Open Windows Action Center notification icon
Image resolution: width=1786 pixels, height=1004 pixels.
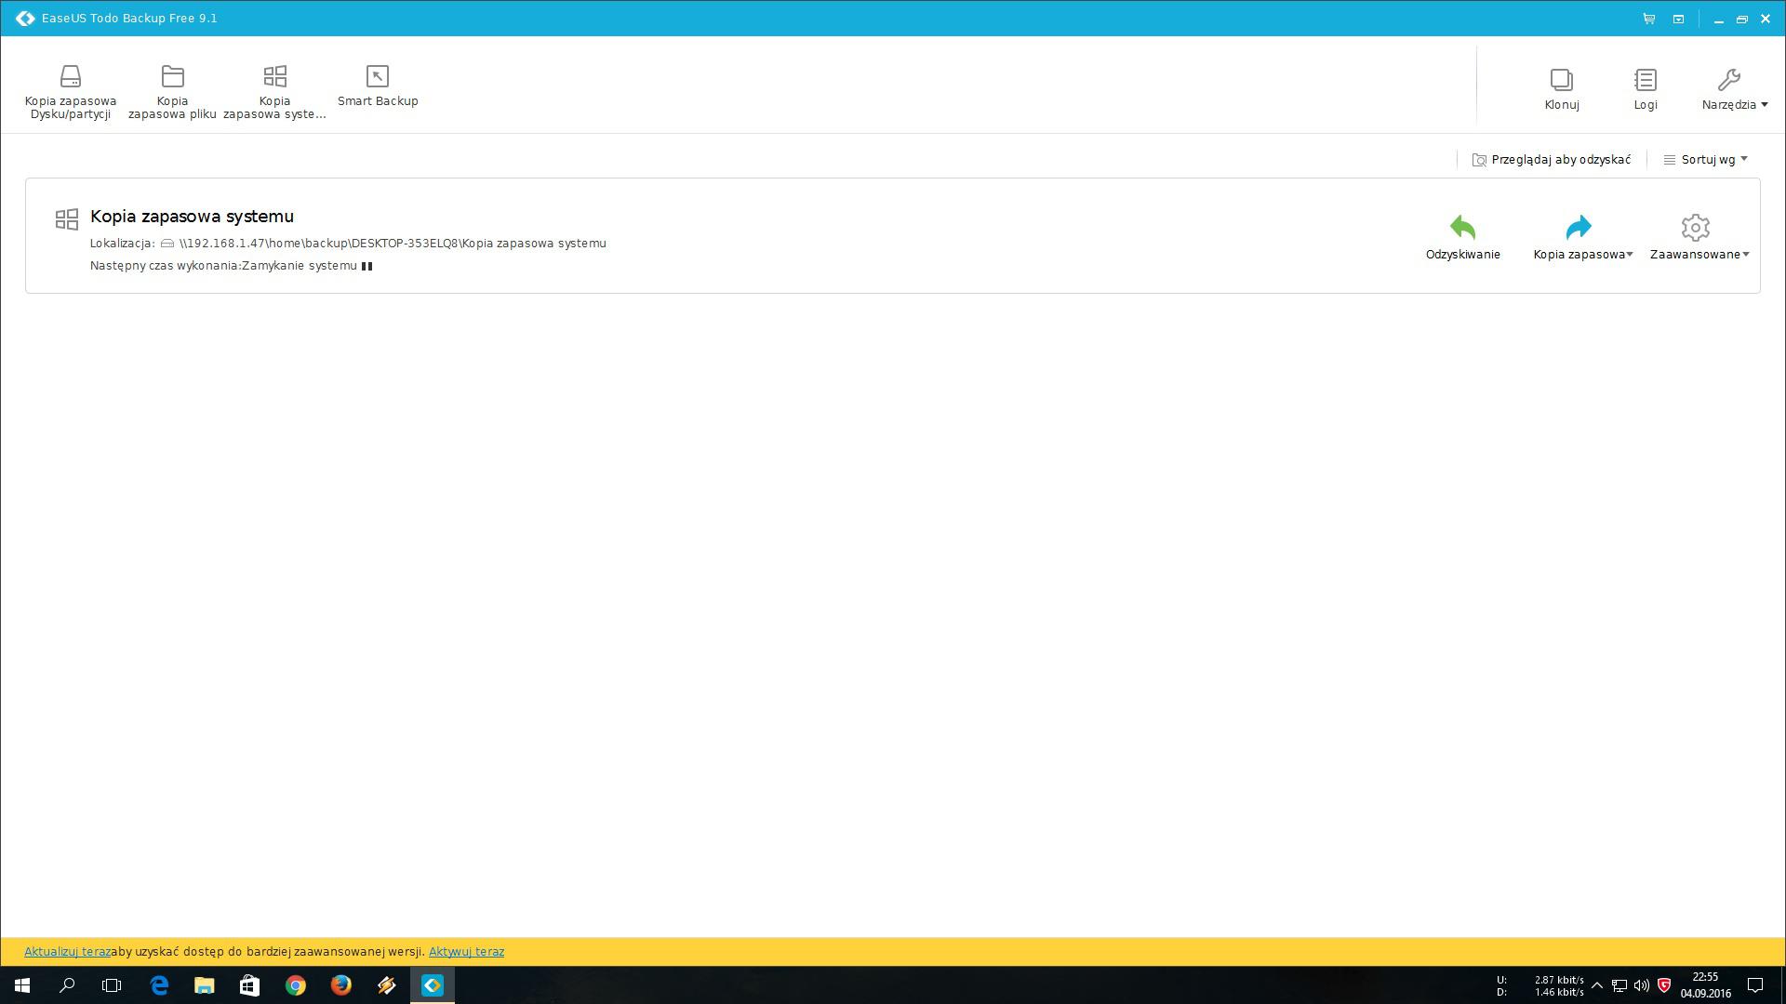(1755, 985)
